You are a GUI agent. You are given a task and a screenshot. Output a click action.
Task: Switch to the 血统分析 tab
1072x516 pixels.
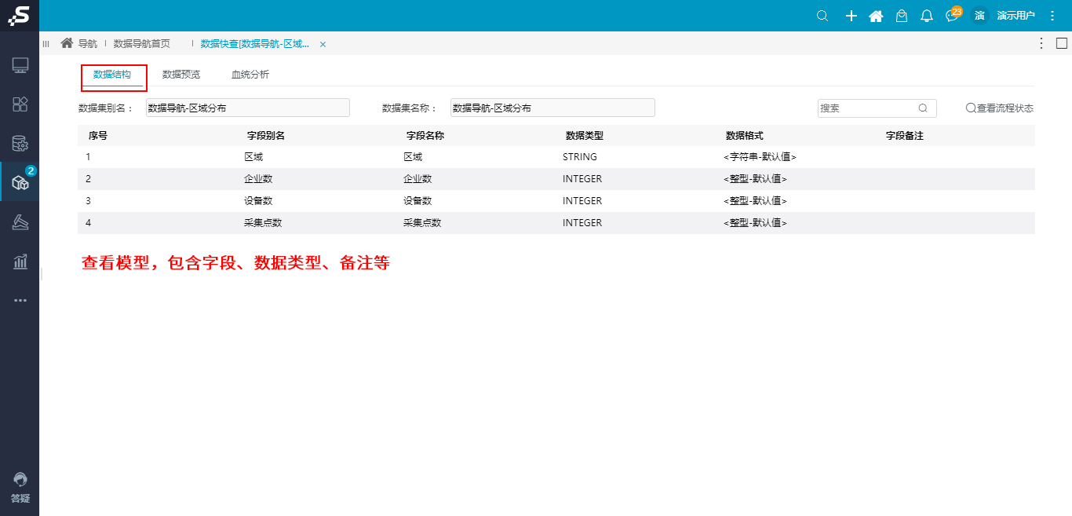[250, 75]
